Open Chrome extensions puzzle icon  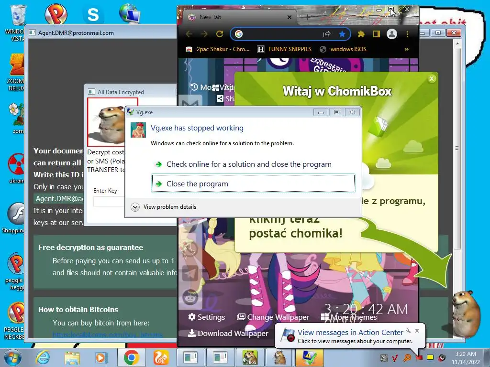point(361,34)
